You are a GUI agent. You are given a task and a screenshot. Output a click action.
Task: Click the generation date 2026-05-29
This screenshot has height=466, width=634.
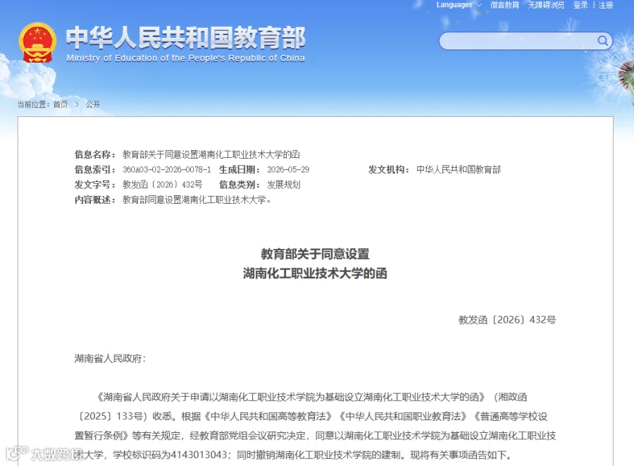[288, 169]
